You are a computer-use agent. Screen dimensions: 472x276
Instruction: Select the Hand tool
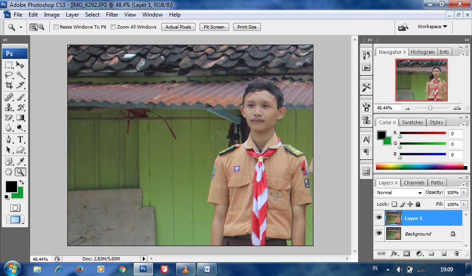[8, 171]
